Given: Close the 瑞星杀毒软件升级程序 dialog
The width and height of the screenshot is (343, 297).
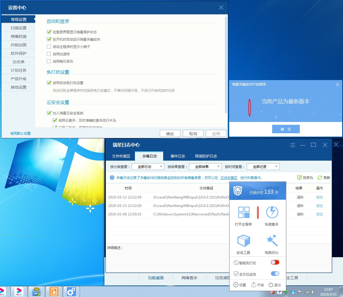Looking at the screenshot, I should (x=337, y=84).
